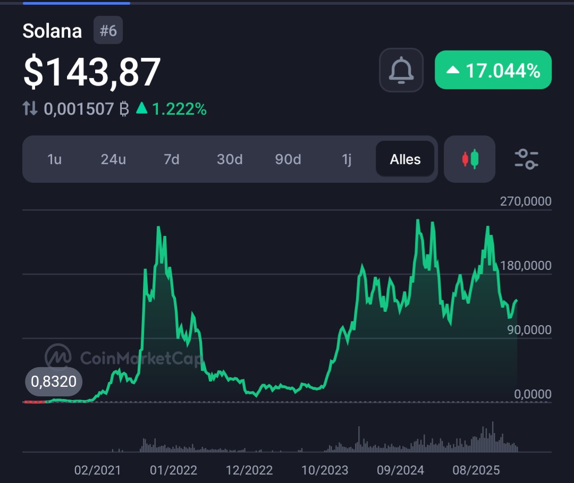Screen dimensions: 574x483
Task: Open the alert configuration dropdown
Action: click(401, 70)
